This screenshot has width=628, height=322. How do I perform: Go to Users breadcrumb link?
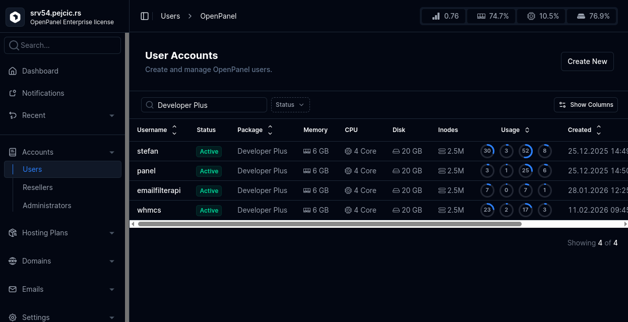(x=170, y=16)
